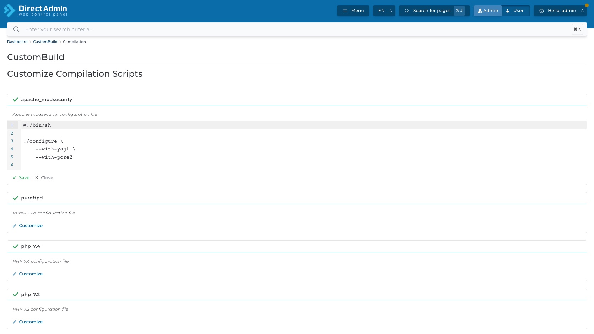Click the php_7.2 section header
Screen dimensions: 594x334
297,295
